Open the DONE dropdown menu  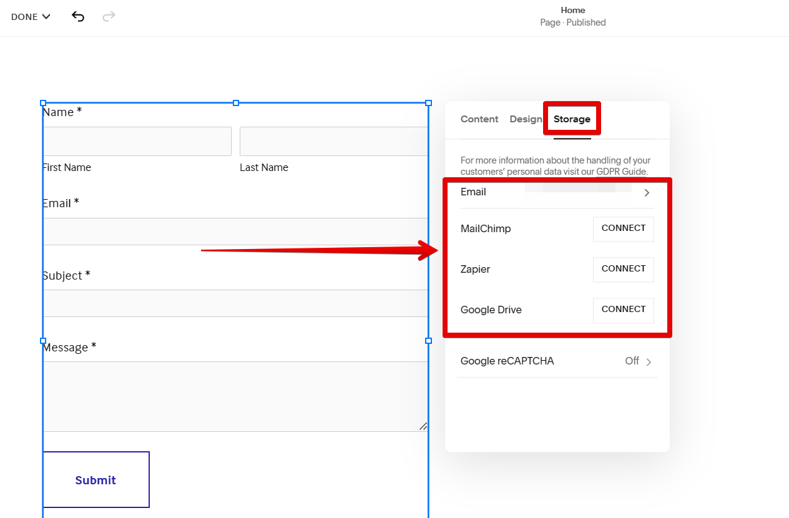(31, 17)
